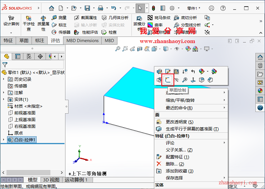
Task: Open the DimXpertManager crosshair tab
Action: pyautogui.click(x=40, y=56)
